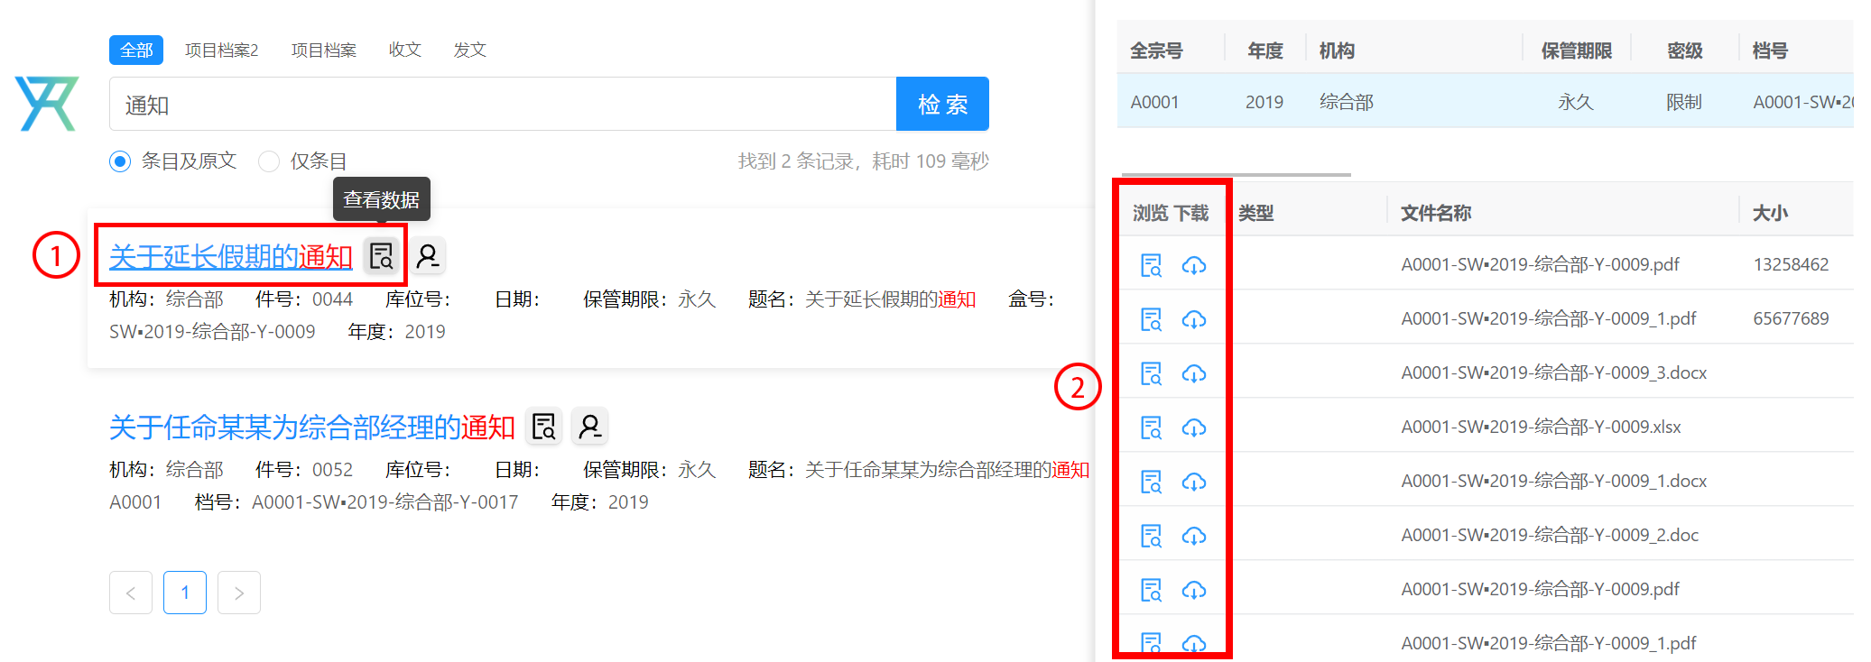Download file A0001-SW▪2019-综合部-Y-0009_2.doc
Image resolution: width=1871 pixels, height=662 pixels.
coord(1194,536)
